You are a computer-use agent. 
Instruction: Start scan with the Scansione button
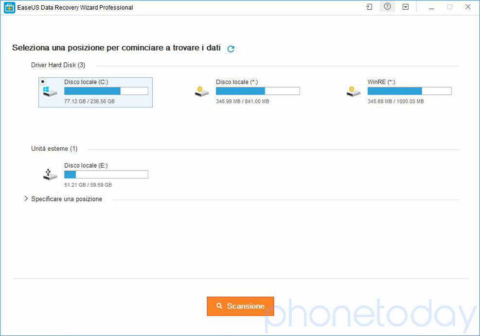tap(240, 306)
